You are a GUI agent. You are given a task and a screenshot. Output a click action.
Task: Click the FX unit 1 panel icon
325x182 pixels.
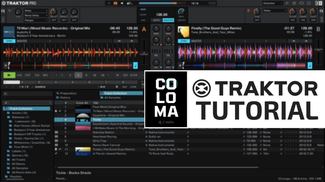pyautogui.click(x=3, y=11)
